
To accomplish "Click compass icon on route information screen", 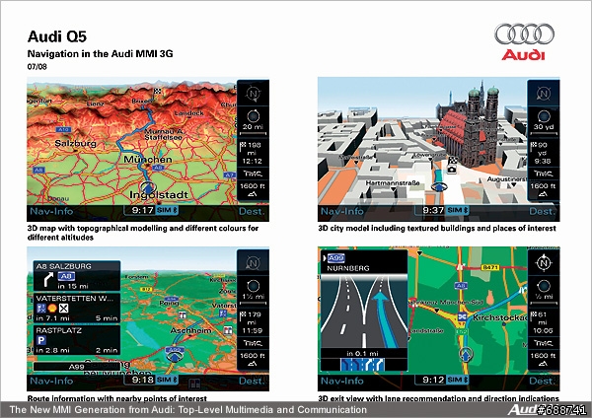I will click(x=253, y=263).
